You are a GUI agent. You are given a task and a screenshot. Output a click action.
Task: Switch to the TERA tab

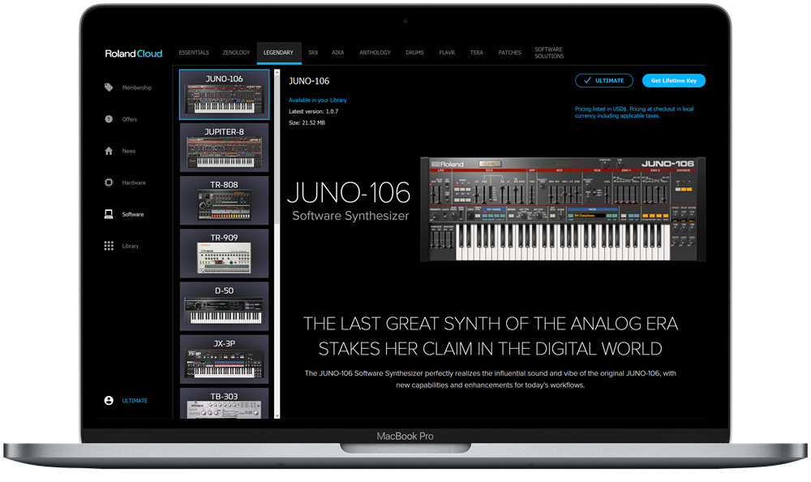tap(476, 52)
